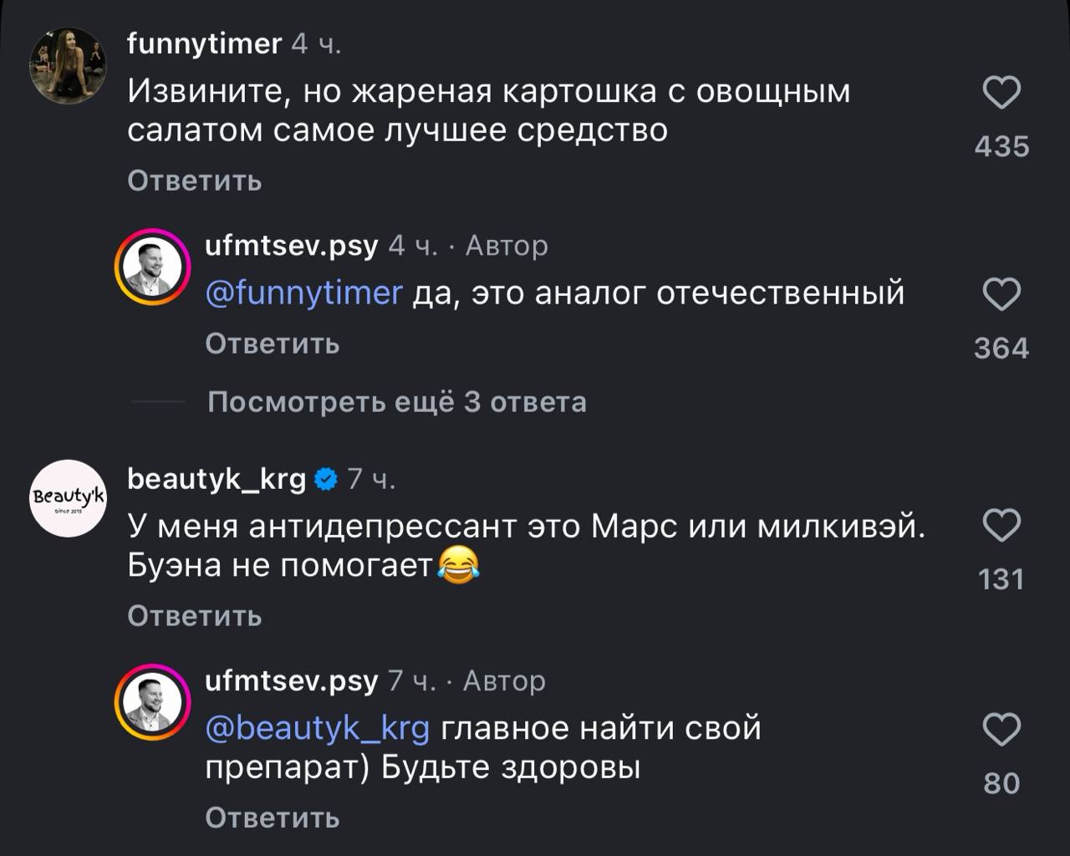The image size is (1070, 856).
Task: View the 435 likes count
Action: pyautogui.click(x=1001, y=147)
